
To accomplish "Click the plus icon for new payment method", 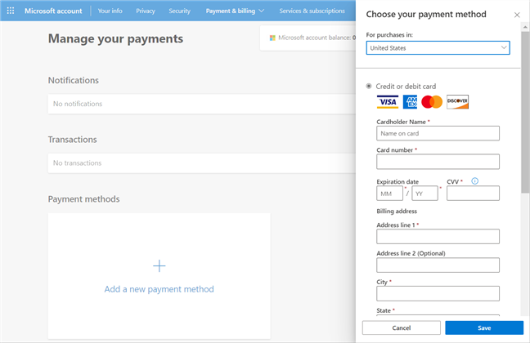I will coord(159,266).
